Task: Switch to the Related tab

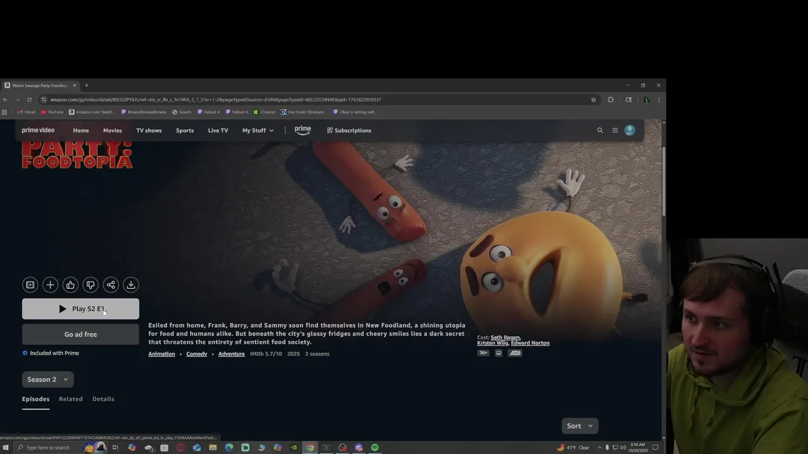Action: point(71,399)
